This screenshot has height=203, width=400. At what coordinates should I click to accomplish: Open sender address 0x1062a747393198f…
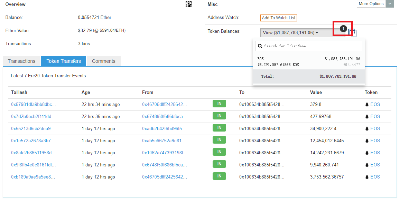pyautogui.click(x=165, y=153)
